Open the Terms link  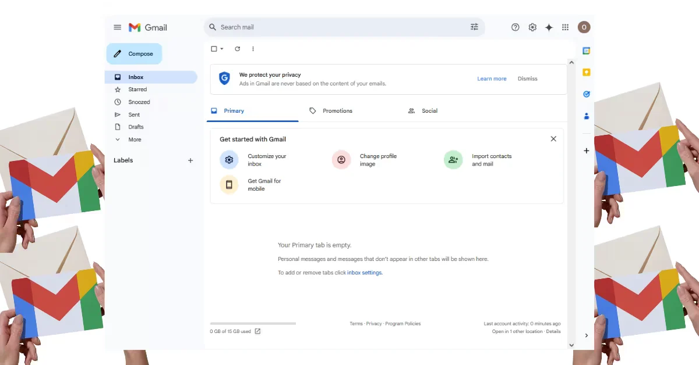point(356,324)
